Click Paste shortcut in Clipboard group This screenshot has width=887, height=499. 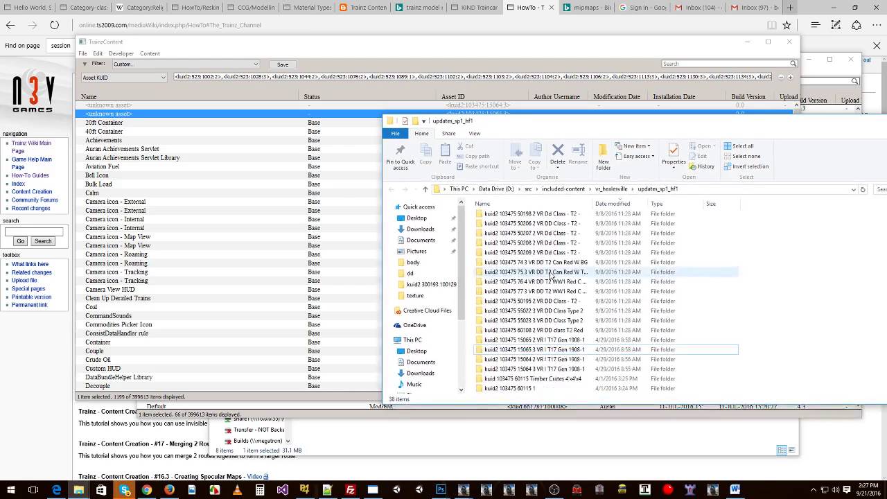pyautogui.click(x=478, y=166)
